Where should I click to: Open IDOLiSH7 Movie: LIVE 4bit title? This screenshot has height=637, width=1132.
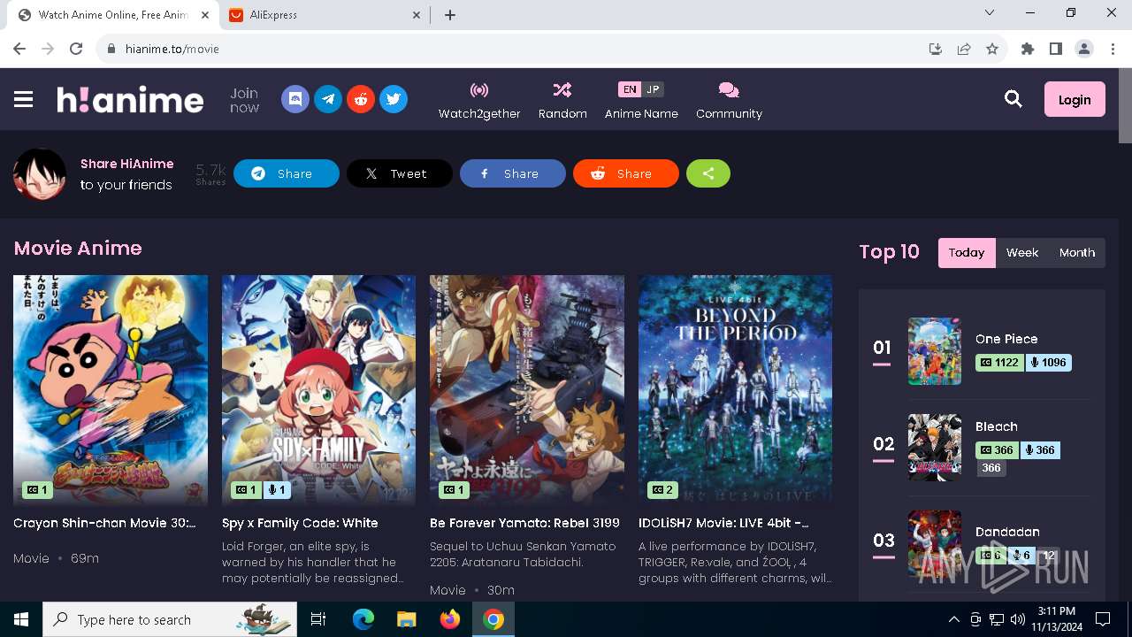tap(723, 523)
